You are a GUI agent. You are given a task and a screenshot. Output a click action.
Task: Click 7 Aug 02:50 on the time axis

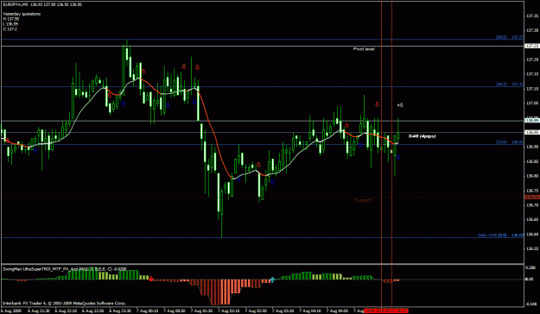point(256,311)
